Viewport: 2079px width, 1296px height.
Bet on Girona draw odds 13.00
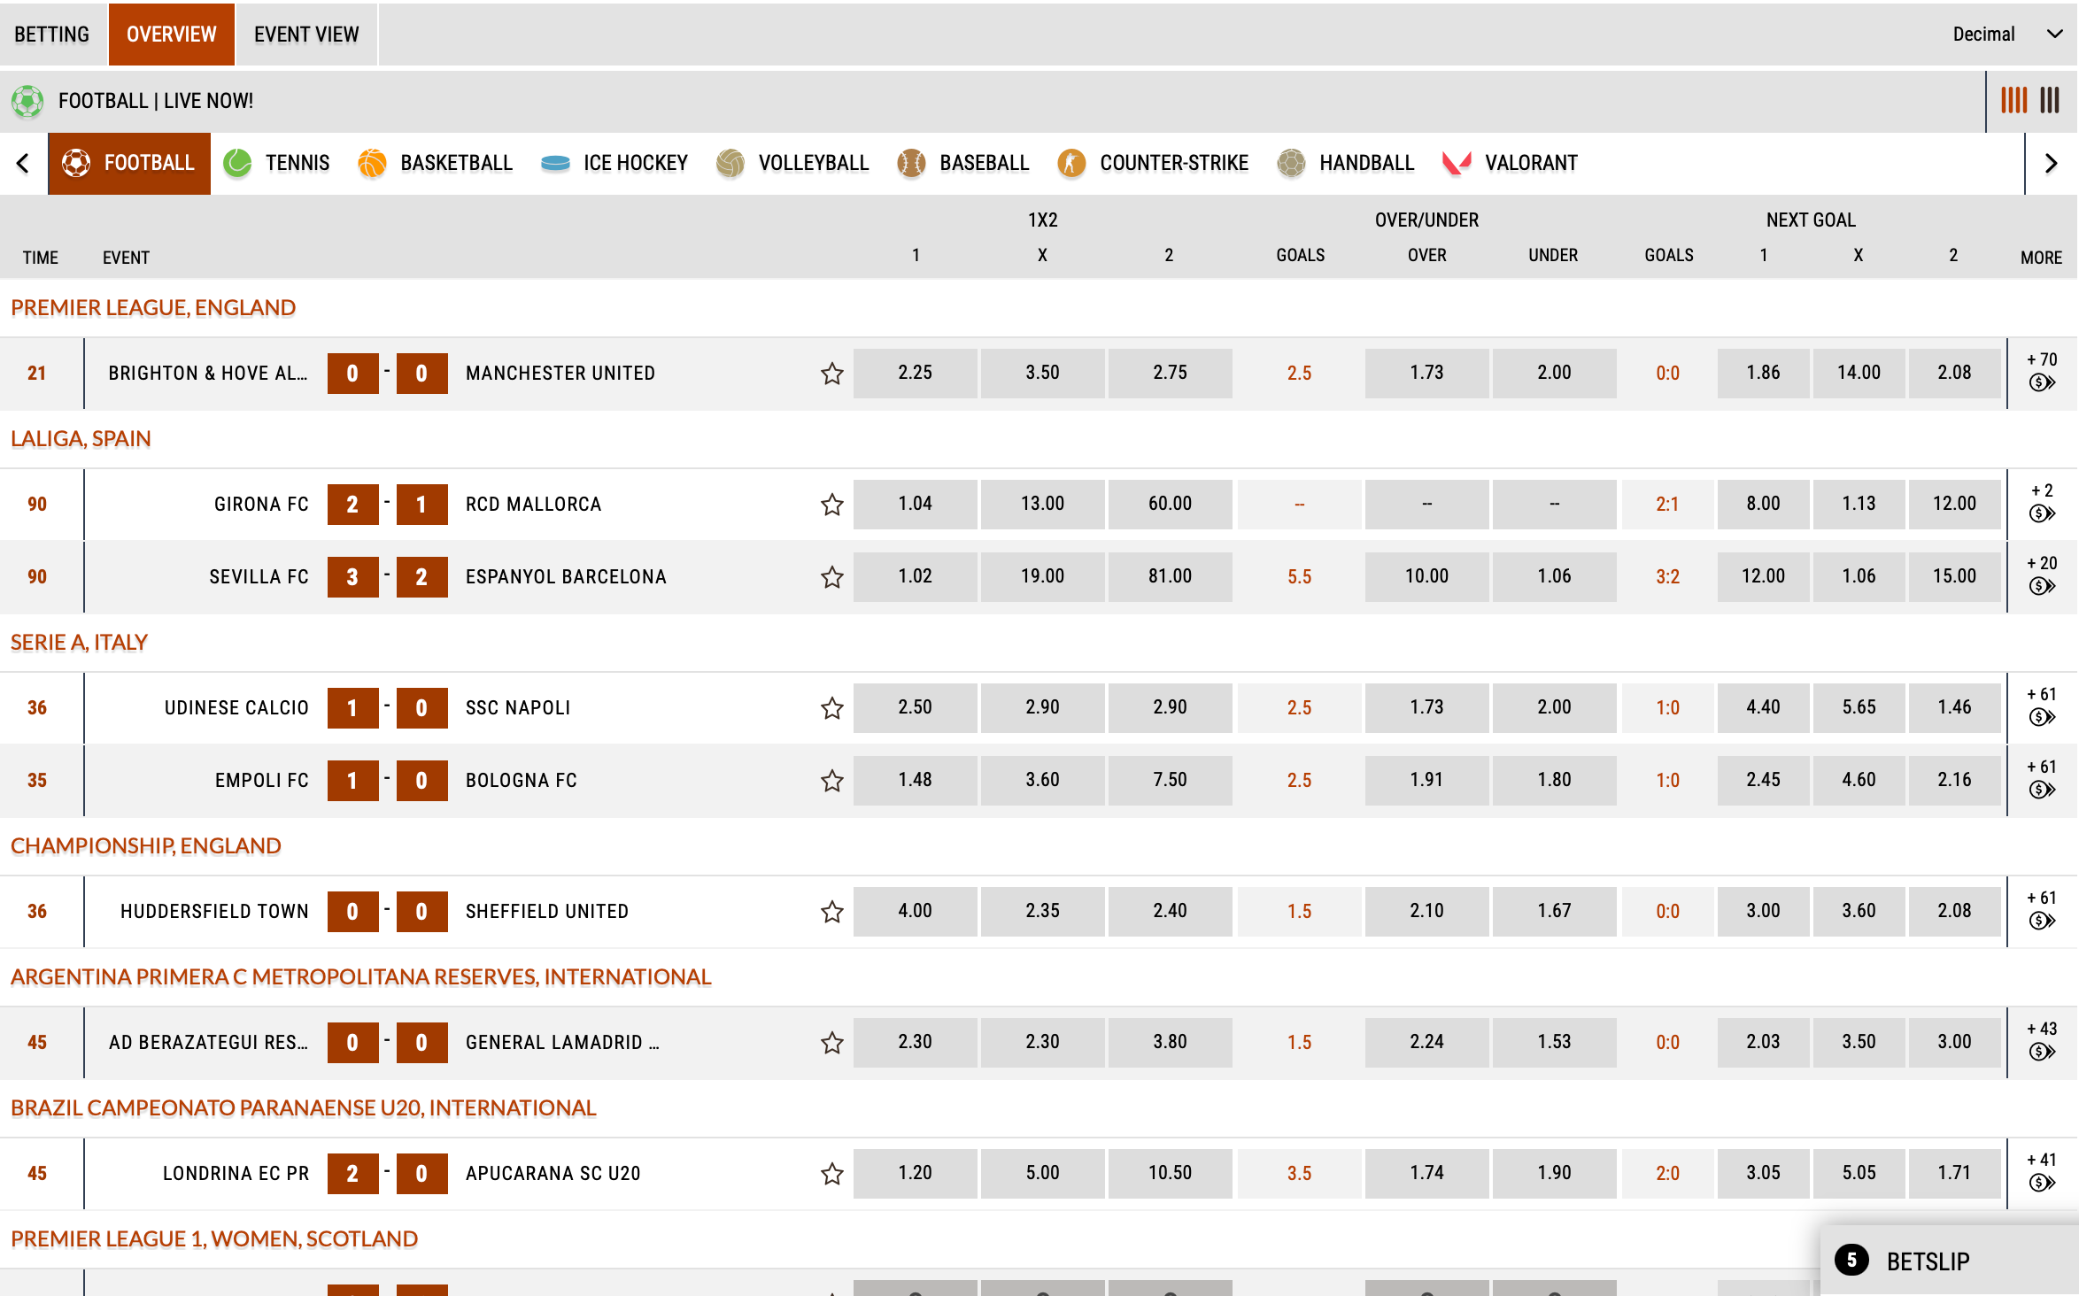point(1042,504)
